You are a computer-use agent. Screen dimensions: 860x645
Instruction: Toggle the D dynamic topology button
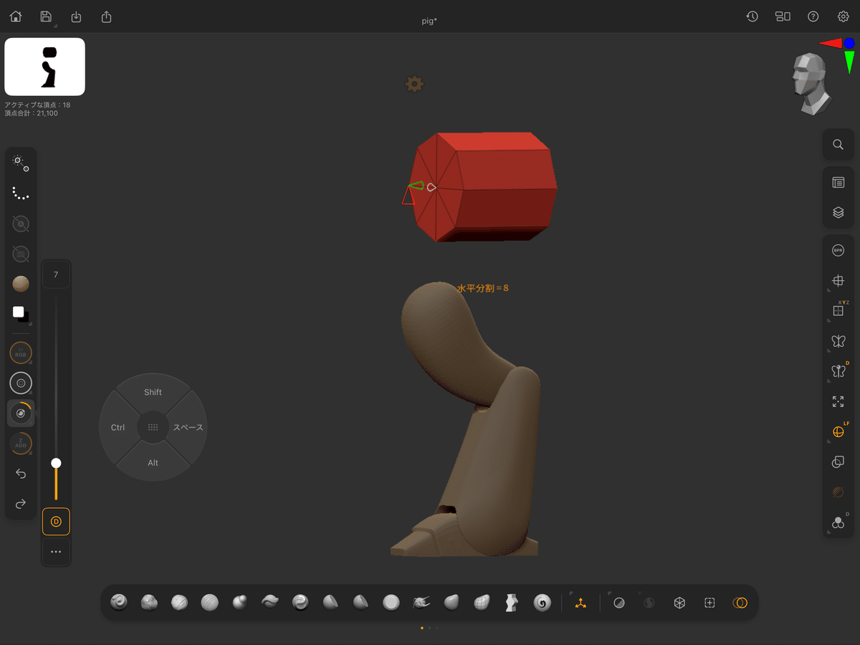tap(56, 522)
